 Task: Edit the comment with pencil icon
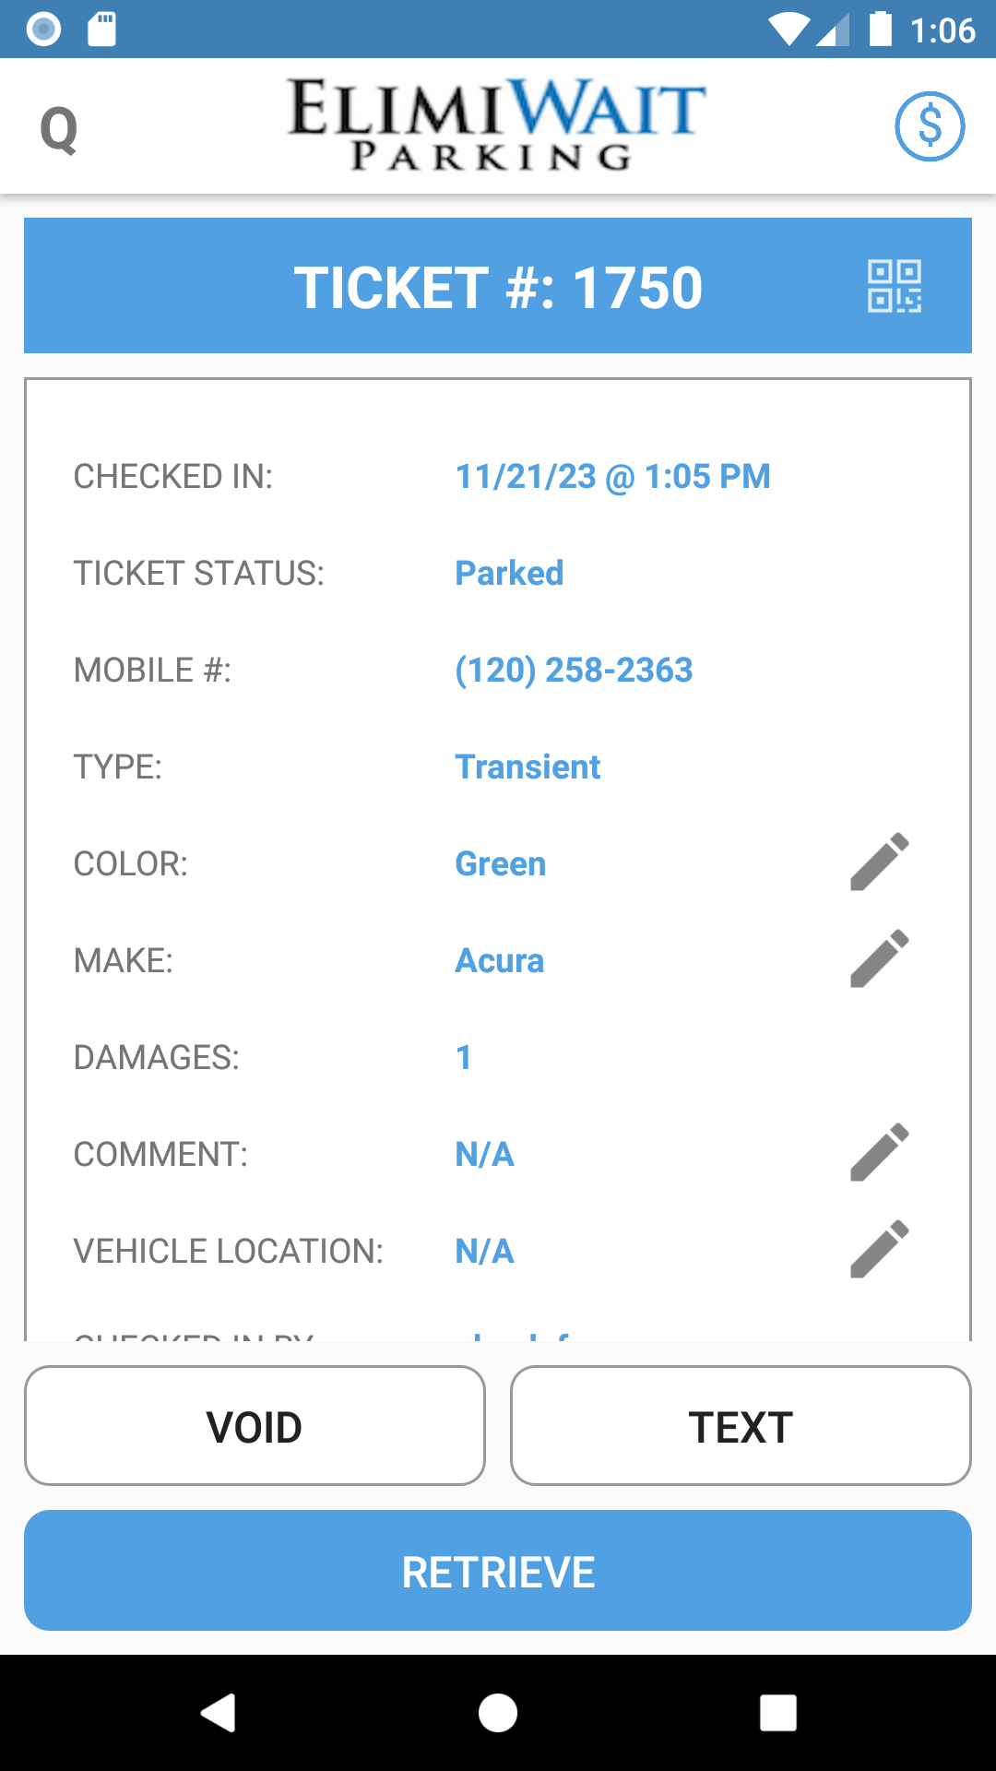[879, 1153]
